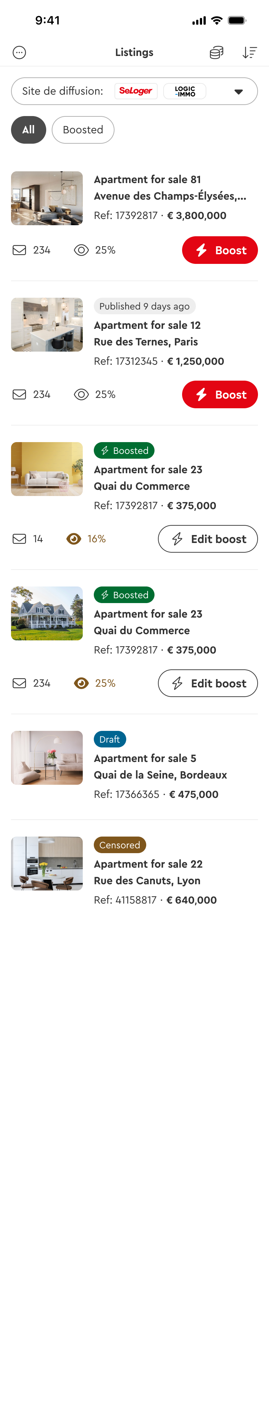
Task: Click the SeLoger logo chip
Action: point(136,91)
